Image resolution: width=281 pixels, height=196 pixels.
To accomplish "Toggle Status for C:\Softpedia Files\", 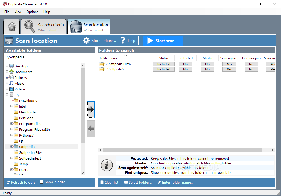I will tap(164, 64).
